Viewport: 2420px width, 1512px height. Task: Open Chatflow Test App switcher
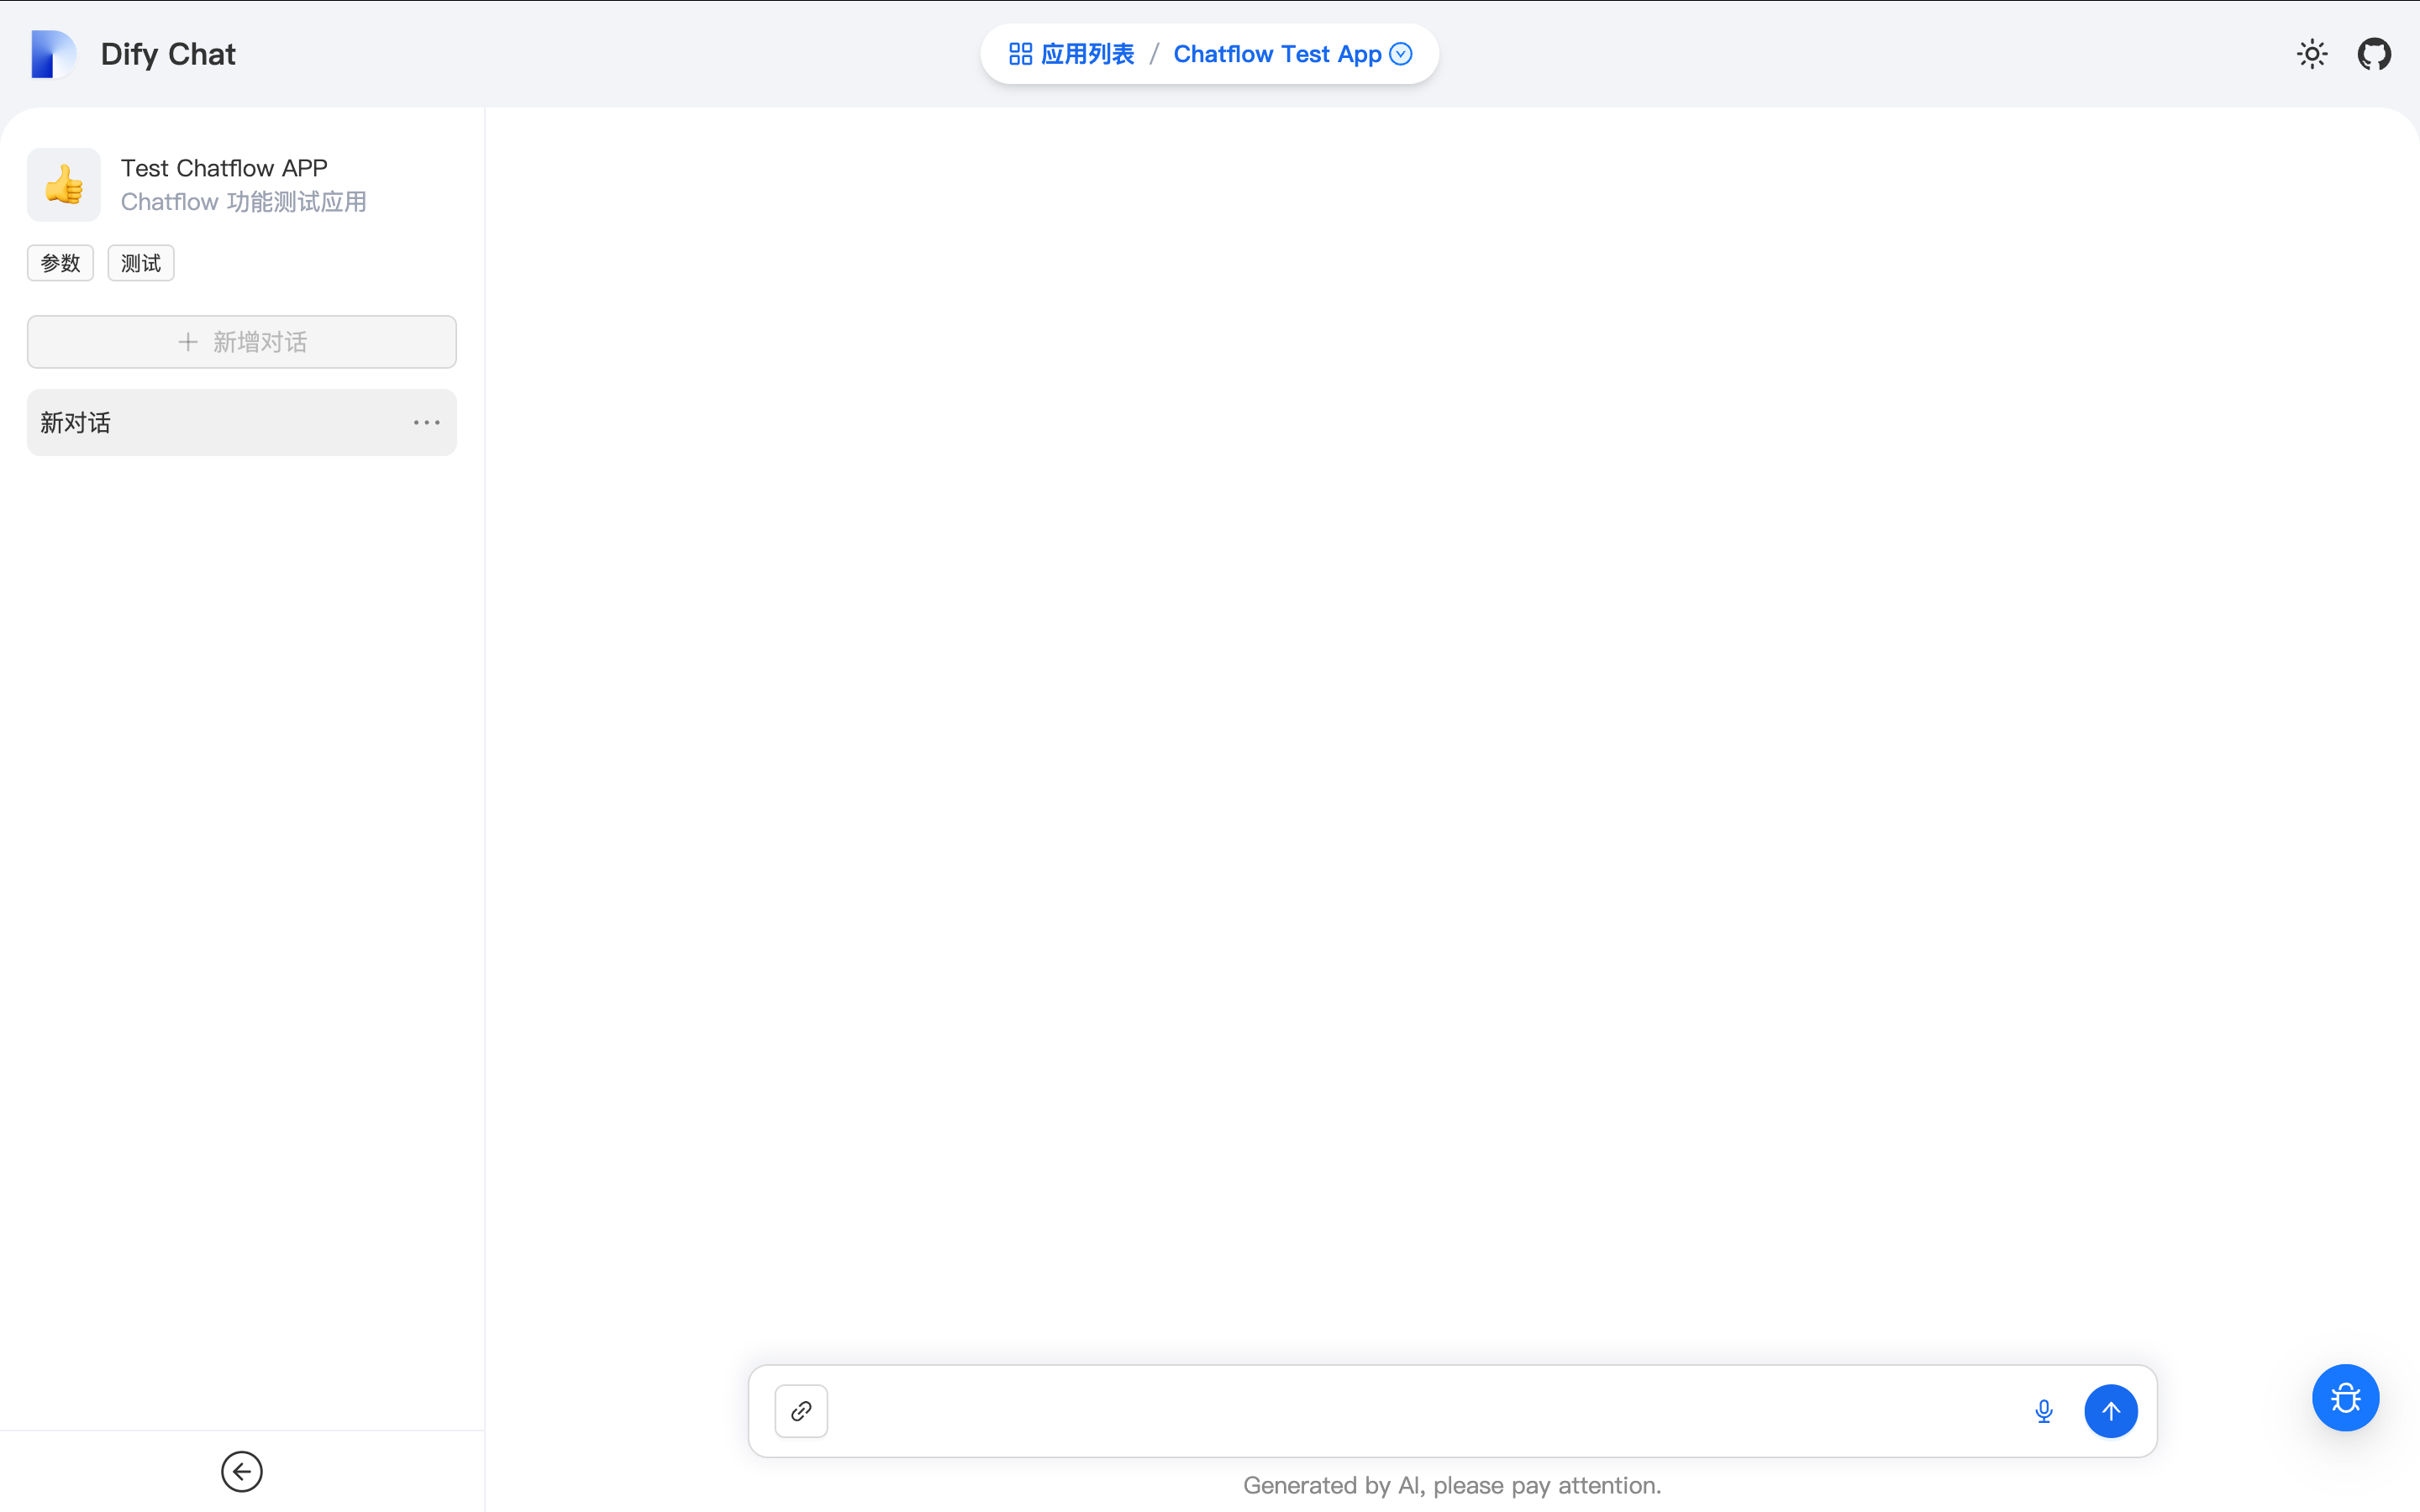tap(1277, 54)
